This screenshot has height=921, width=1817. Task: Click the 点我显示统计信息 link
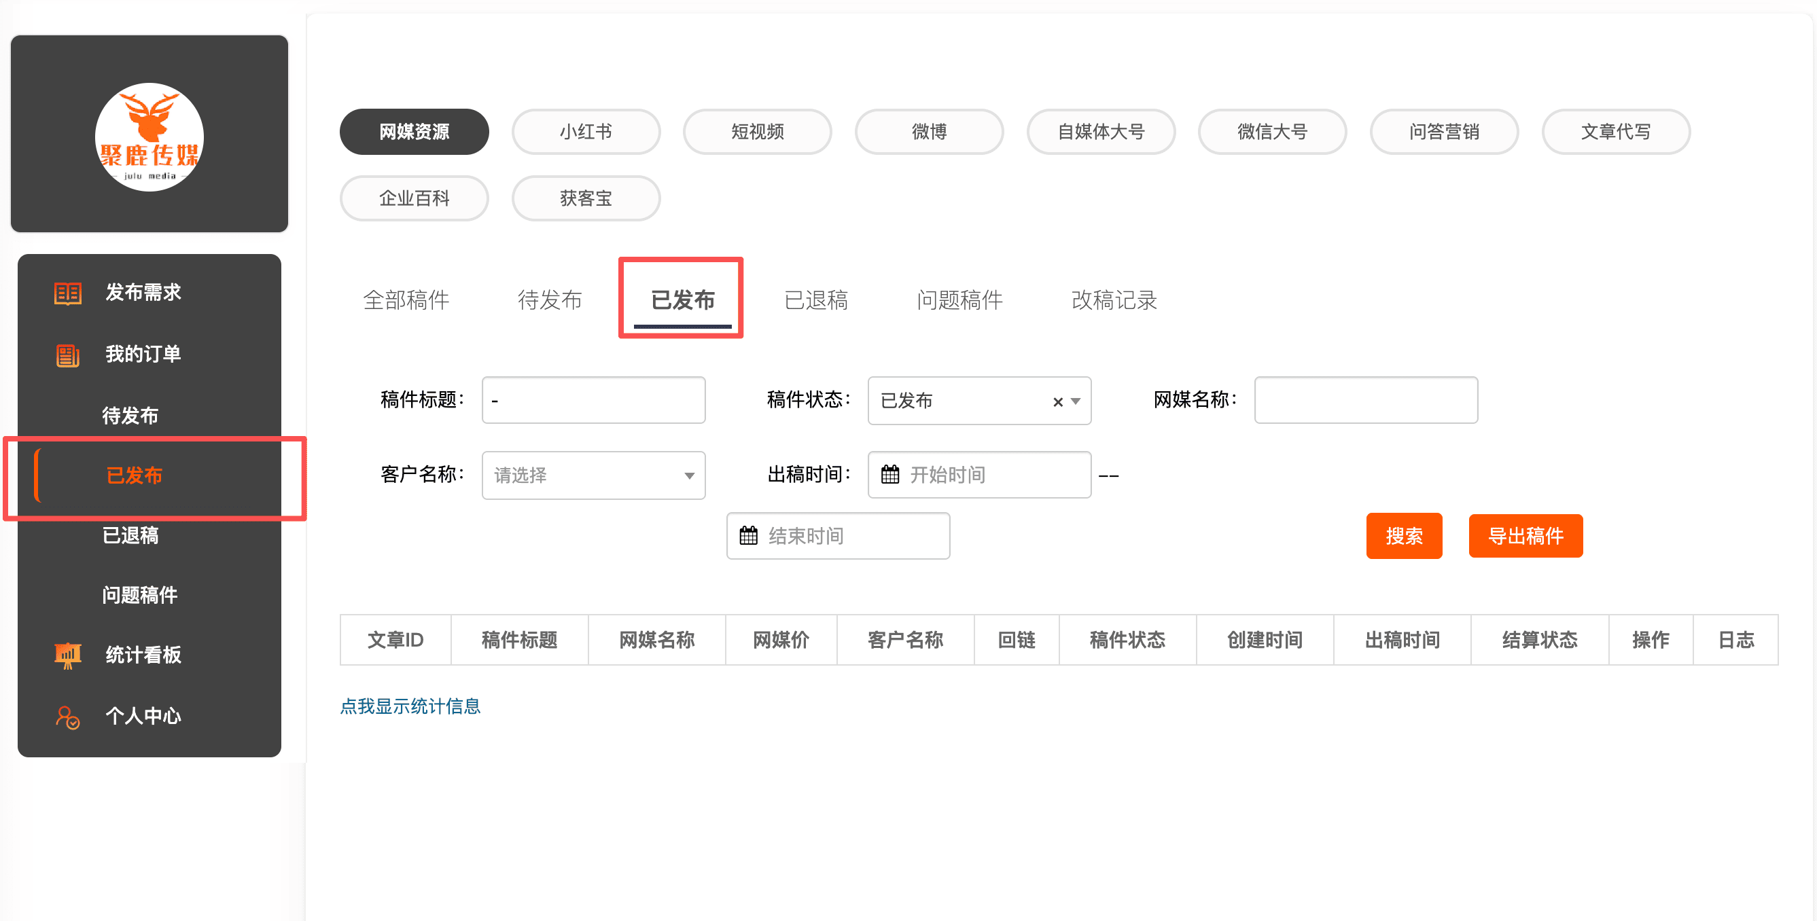pos(410,706)
